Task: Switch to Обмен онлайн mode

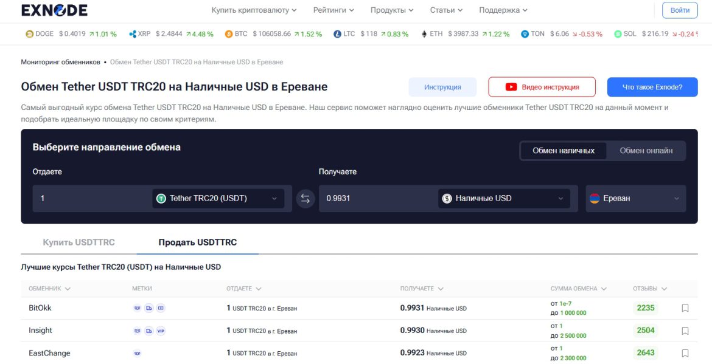Action: click(x=646, y=151)
